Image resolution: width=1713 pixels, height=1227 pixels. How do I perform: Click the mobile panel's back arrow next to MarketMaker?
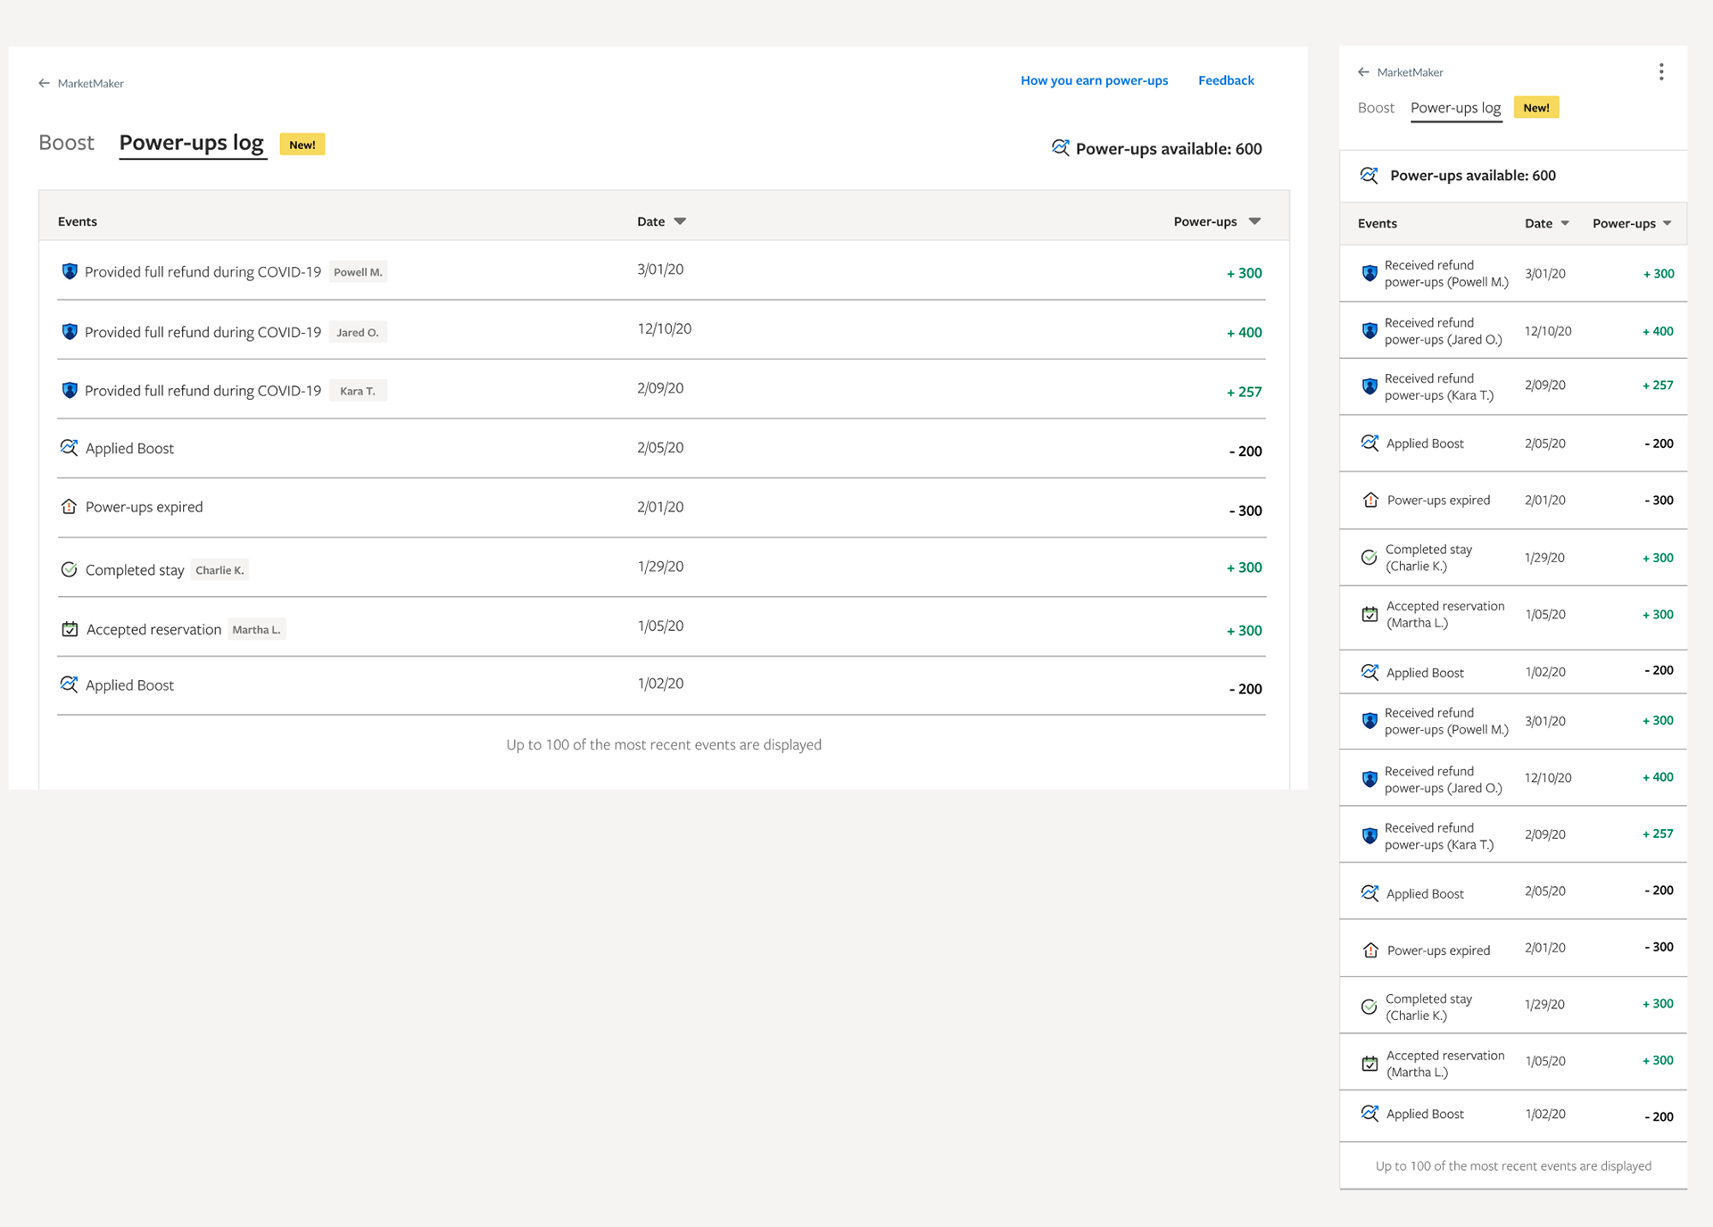tap(1363, 72)
